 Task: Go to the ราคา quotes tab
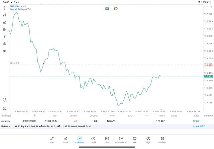[52, 140]
